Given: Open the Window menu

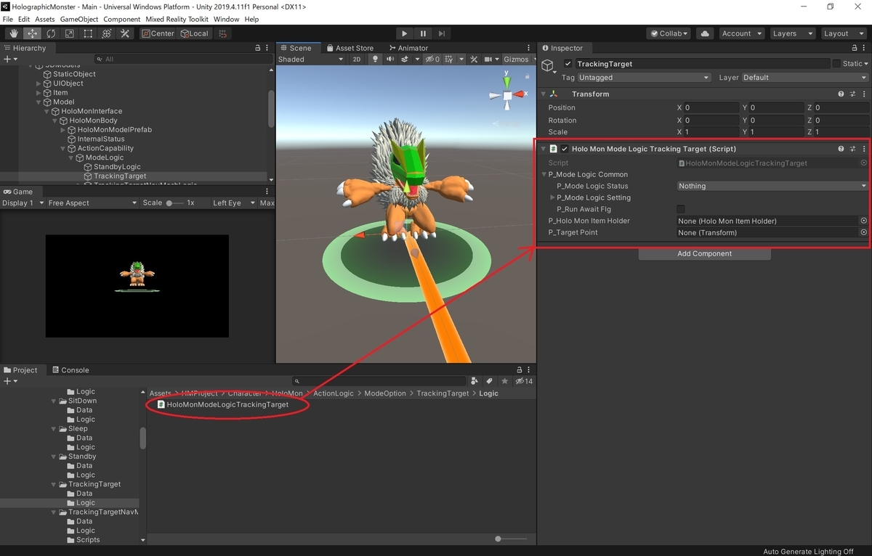Looking at the screenshot, I should coord(227,19).
